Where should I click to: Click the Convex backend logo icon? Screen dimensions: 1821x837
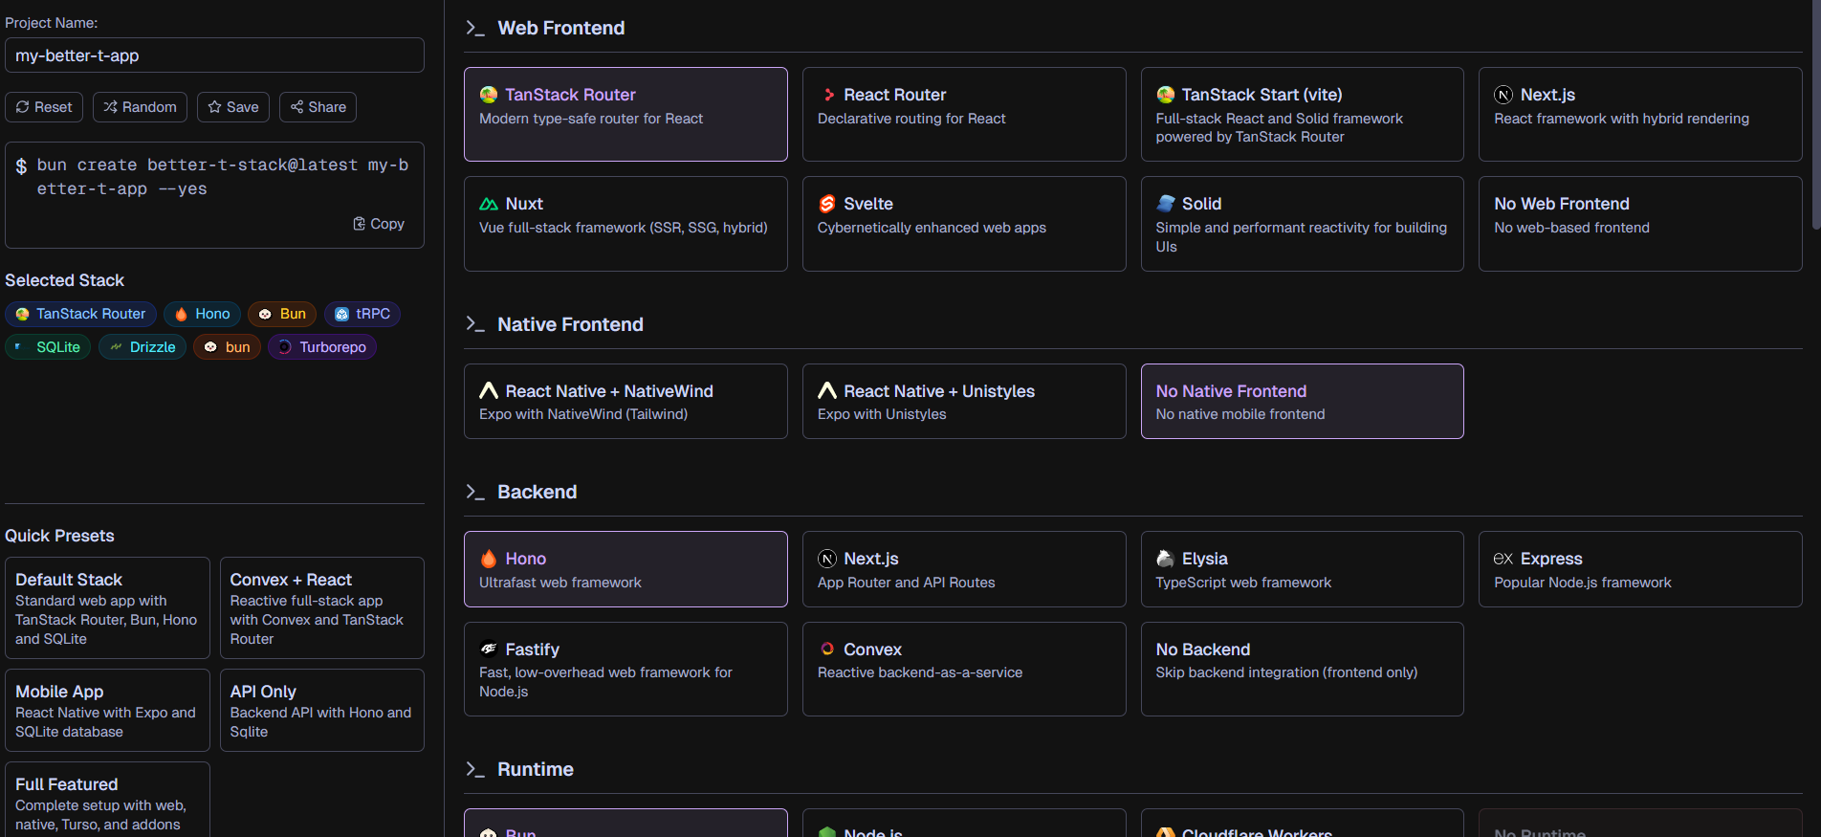(827, 650)
